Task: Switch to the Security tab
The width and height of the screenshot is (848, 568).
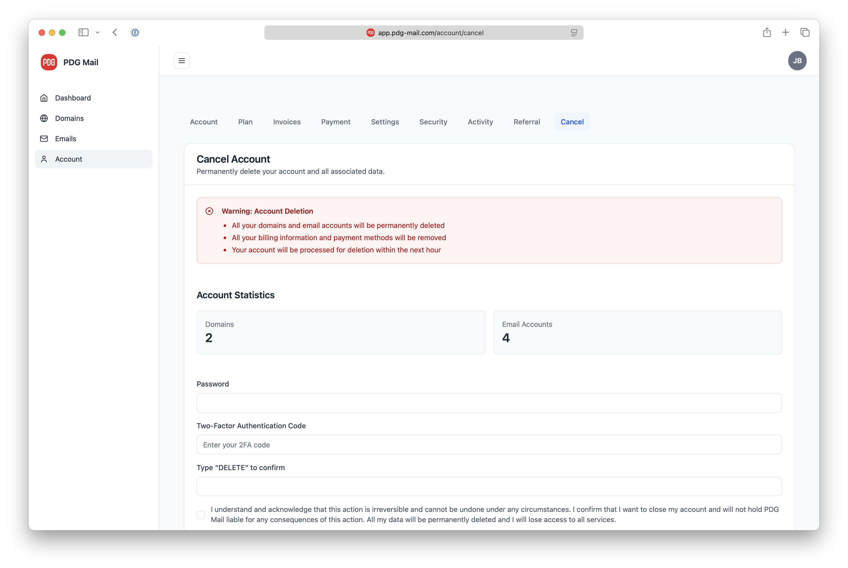Action: [x=433, y=122]
